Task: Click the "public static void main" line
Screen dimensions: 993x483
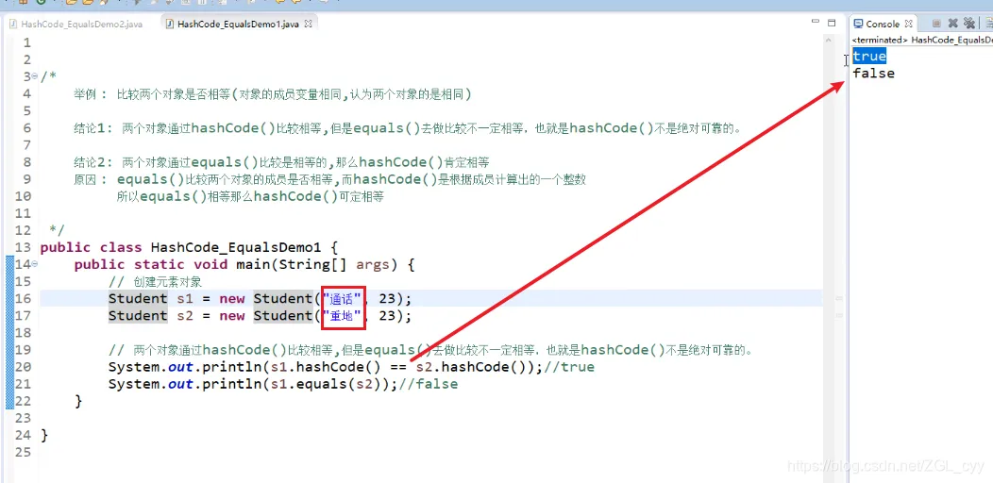Action: coord(244,264)
